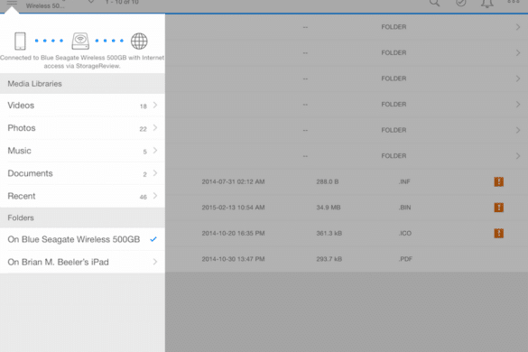This screenshot has width=528, height=352.
Task: Open the Music media library
Action: pyautogui.click(x=82, y=151)
